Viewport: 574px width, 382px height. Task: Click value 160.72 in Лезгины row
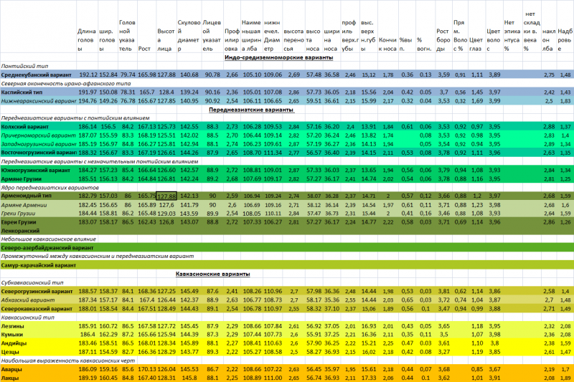pos(108,325)
